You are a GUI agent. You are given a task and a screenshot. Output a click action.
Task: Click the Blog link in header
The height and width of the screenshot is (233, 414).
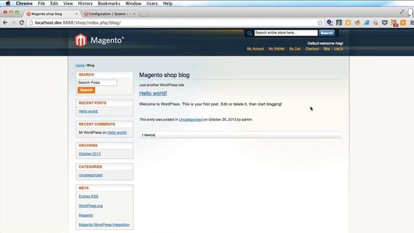(327, 49)
